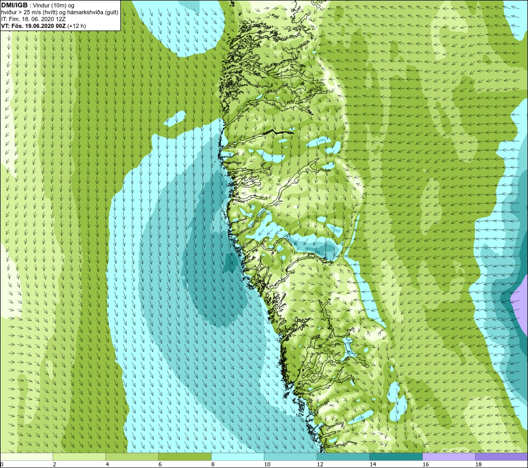Click the 8–10 m/s light cyan legend swatch

point(238,456)
